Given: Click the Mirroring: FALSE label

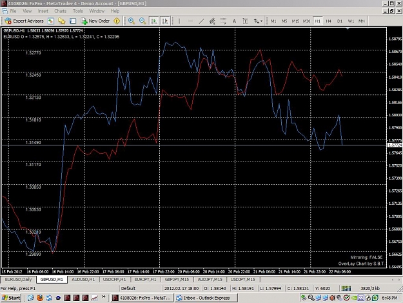Looking at the screenshot, I should tap(366, 257).
